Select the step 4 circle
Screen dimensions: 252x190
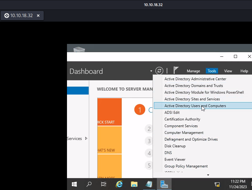[x=149, y=153]
